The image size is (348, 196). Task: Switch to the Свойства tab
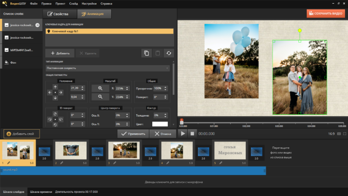pyautogui.click(x=60, y=14)
